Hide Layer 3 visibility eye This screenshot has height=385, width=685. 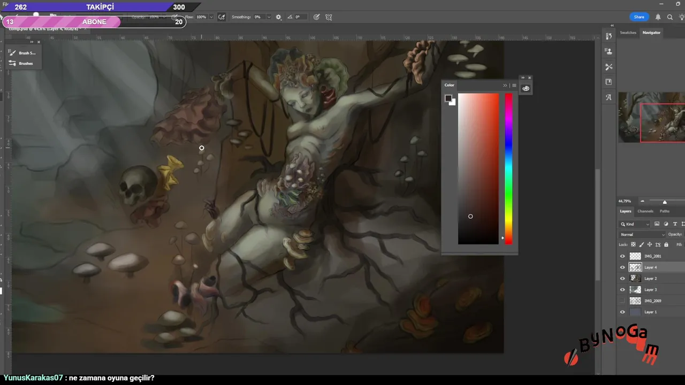[622, 290]
